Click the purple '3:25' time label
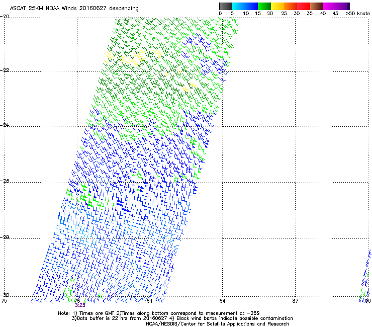The image size is (372, 327). [80, 305]
